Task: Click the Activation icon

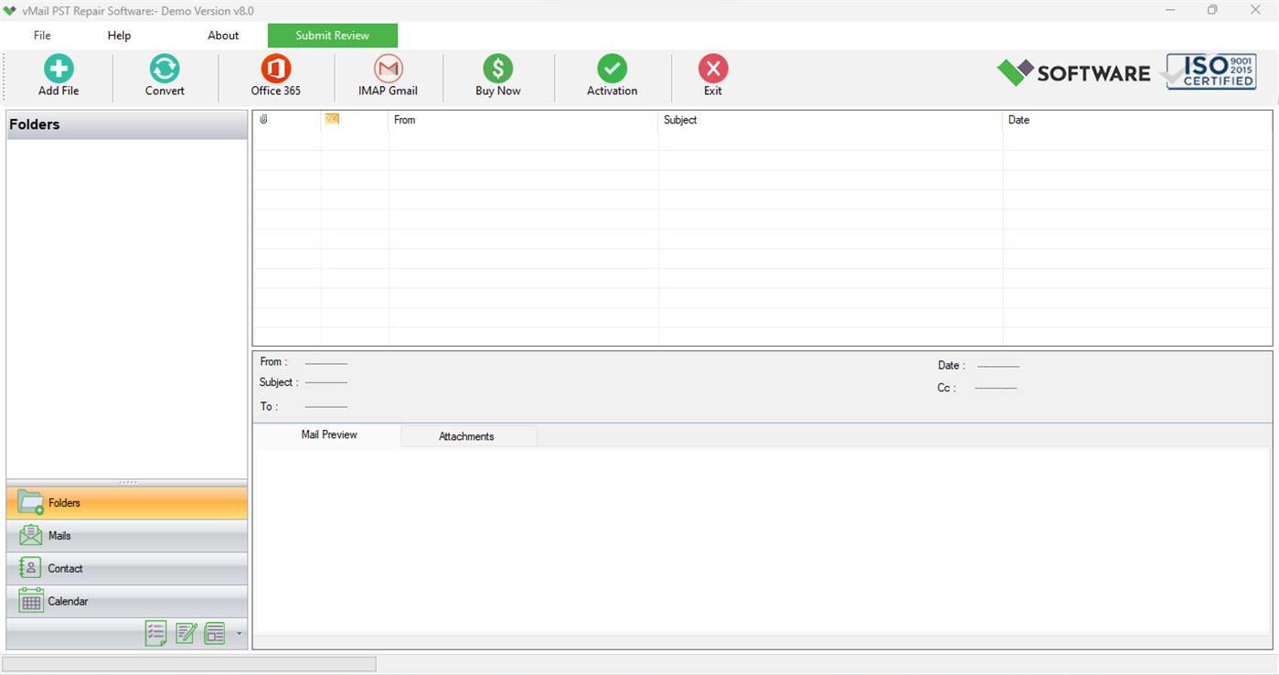Action: (x=612, y=75)
